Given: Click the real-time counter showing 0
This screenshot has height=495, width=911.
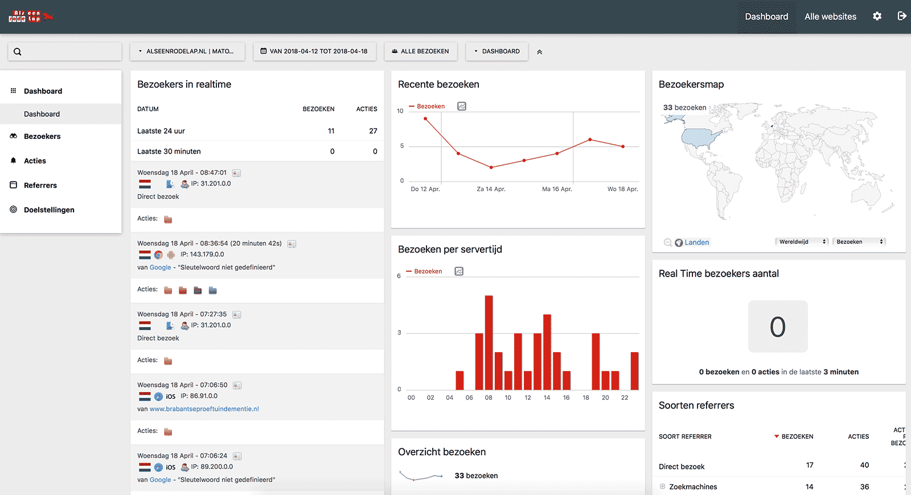Looking at the screenshot, I should point(778,327).
